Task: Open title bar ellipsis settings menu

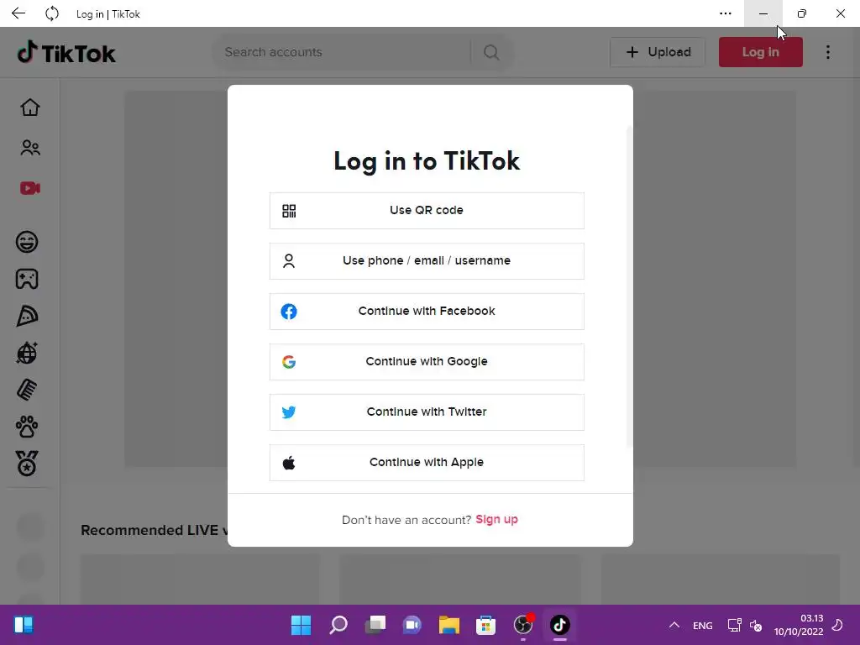Action: (725, 13)
